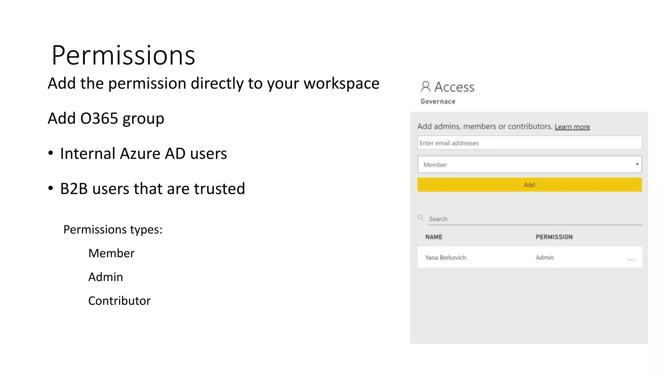Select the Internal Azure AD users bullet
Viewport: 665px width, 374px height.
click(143, 154)
